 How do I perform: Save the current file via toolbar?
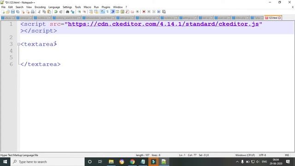coord(12,12)
